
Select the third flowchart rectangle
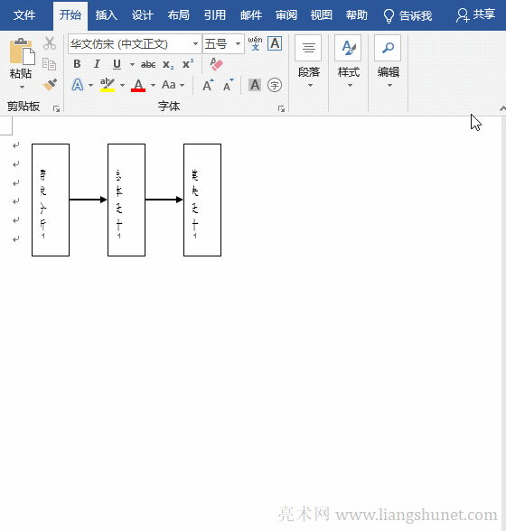[202, 200]
